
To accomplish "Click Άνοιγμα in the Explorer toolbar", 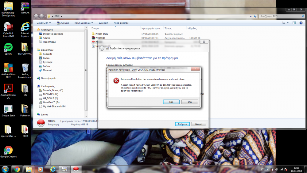I will click(x=63, y=23).
